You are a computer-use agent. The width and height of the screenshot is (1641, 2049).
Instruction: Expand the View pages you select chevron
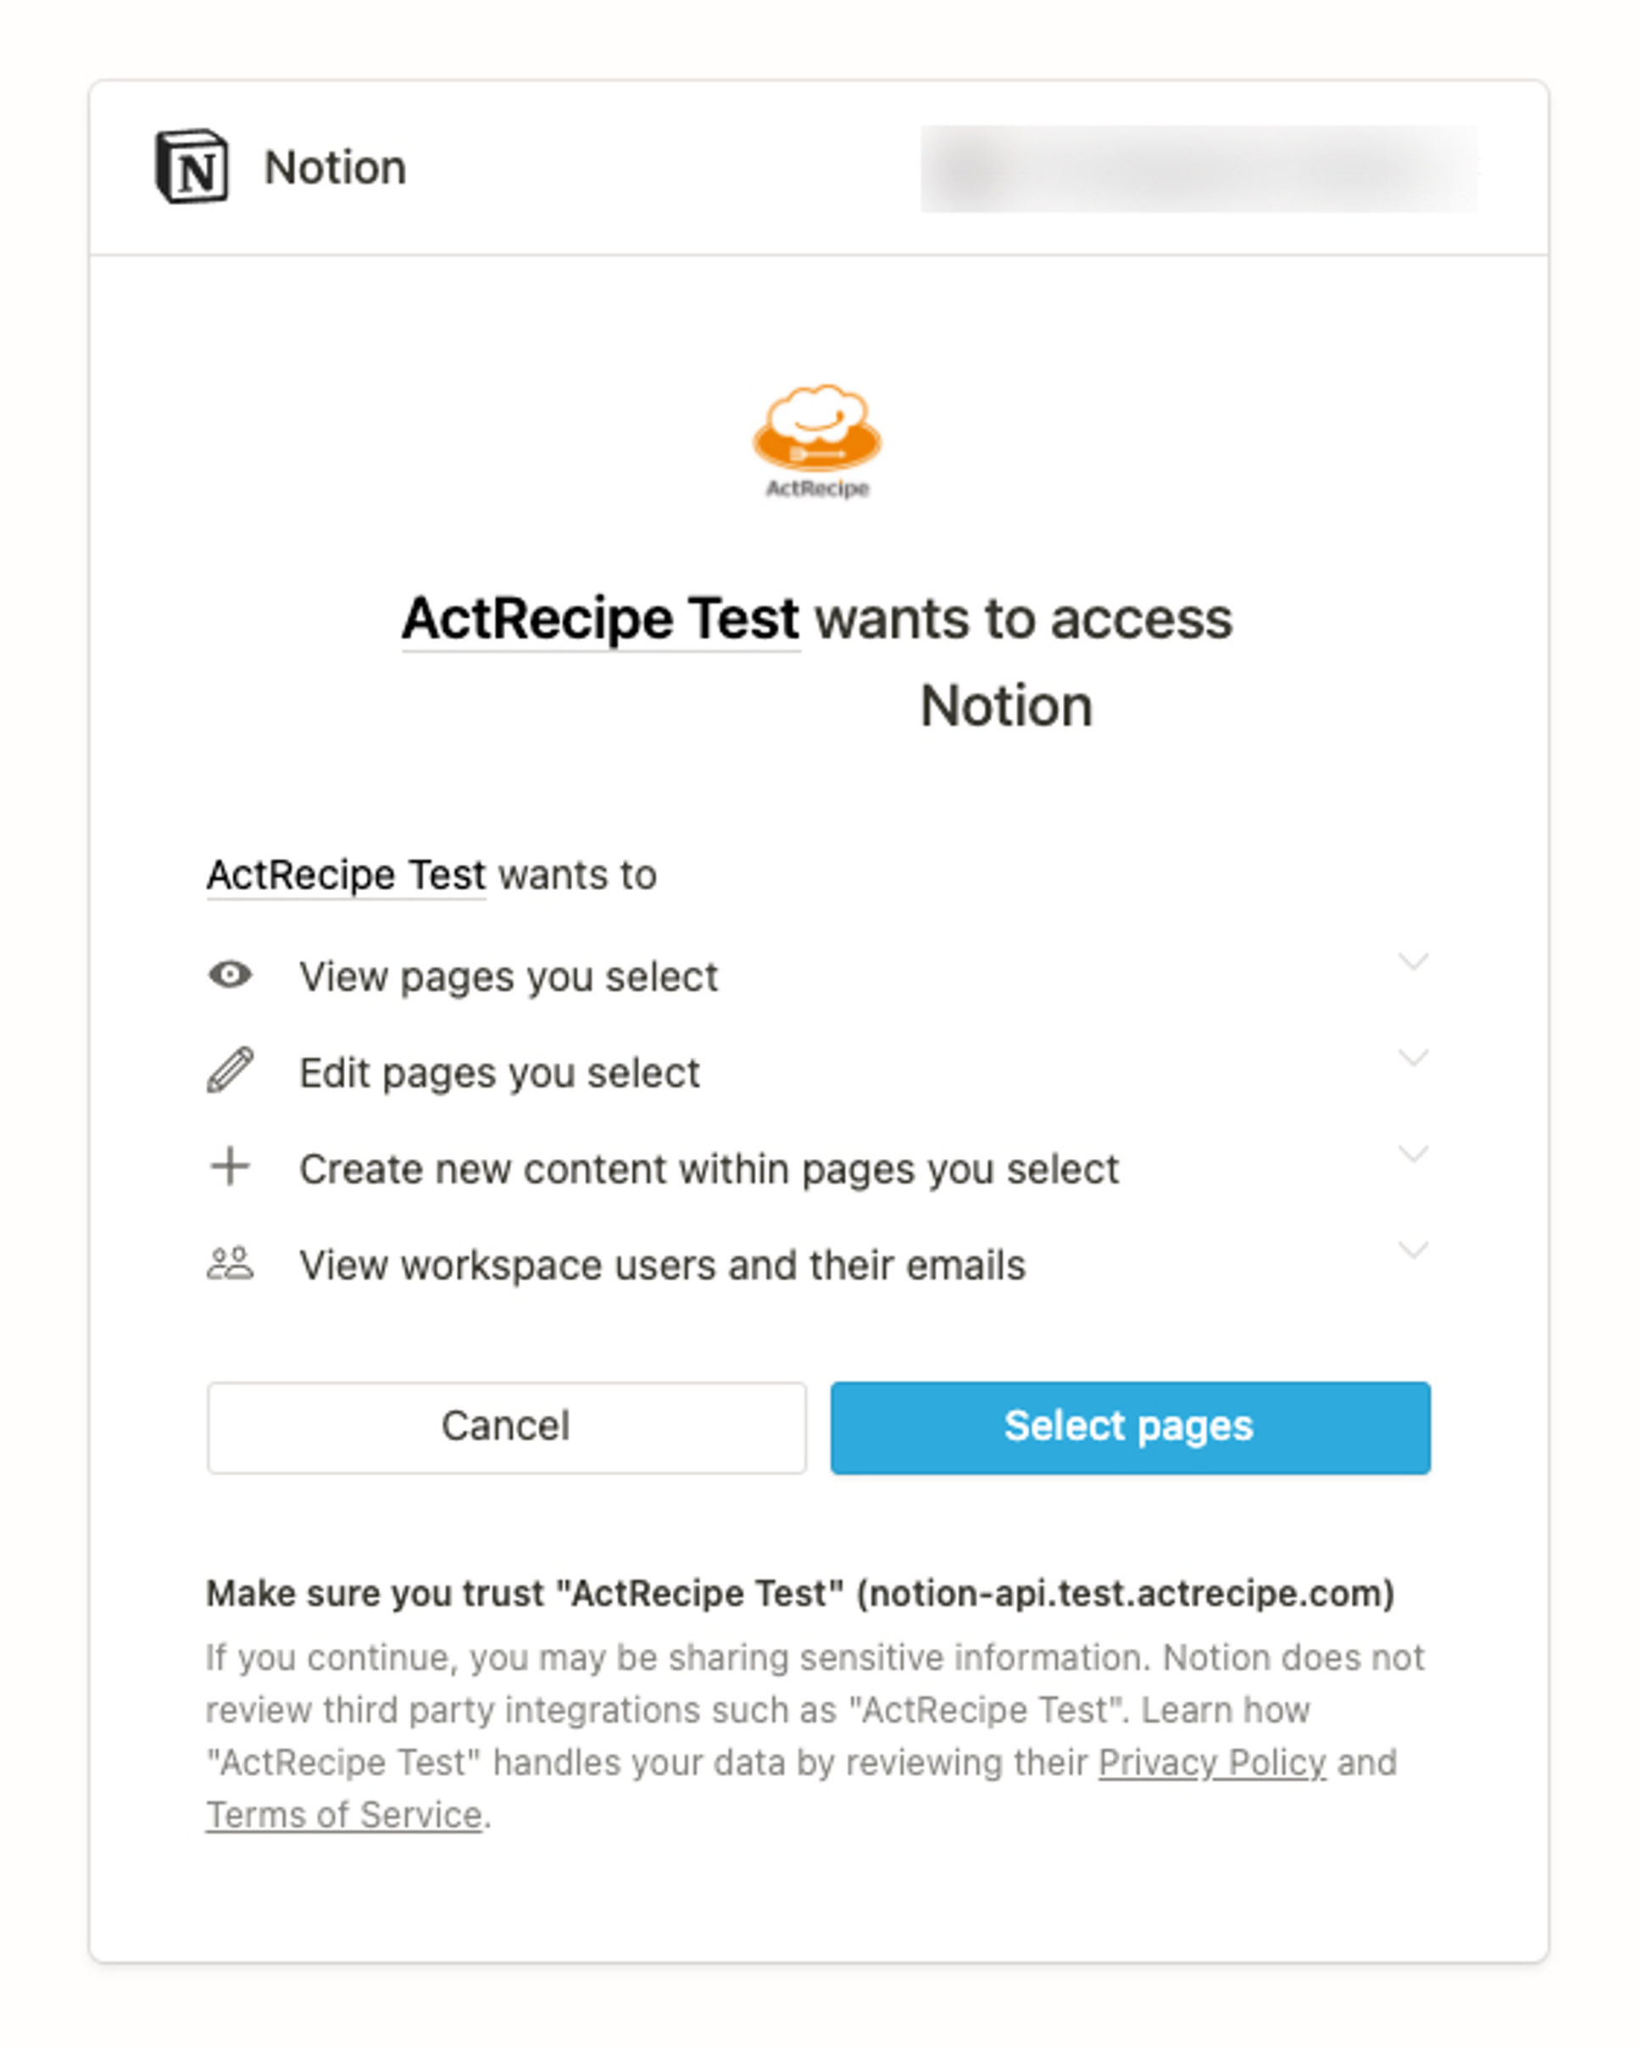point(1414,962)
